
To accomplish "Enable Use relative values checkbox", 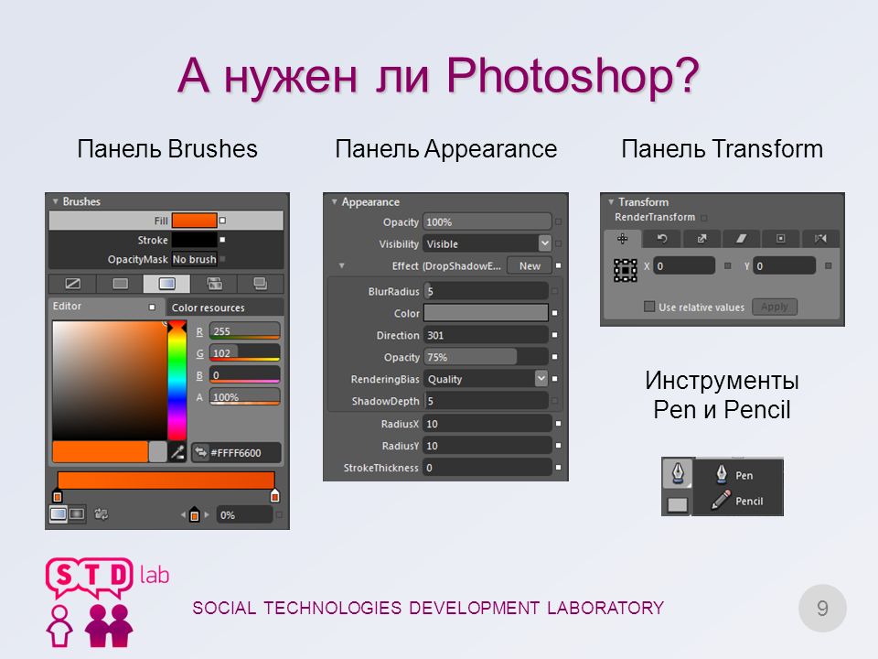I will tap(649, 307).
